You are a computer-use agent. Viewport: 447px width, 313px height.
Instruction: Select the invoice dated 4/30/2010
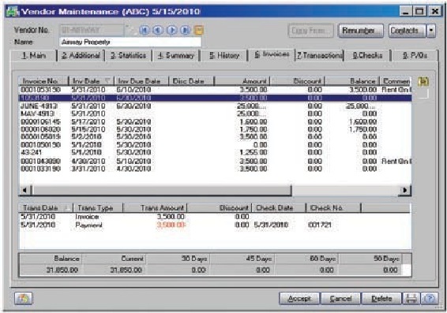pyautogui.click(x=216, y=162)
